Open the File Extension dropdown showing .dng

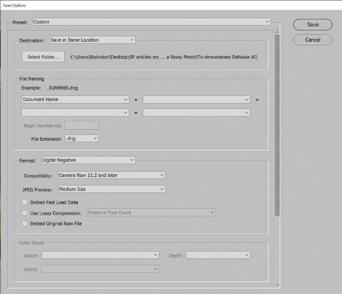click(82, 138)
